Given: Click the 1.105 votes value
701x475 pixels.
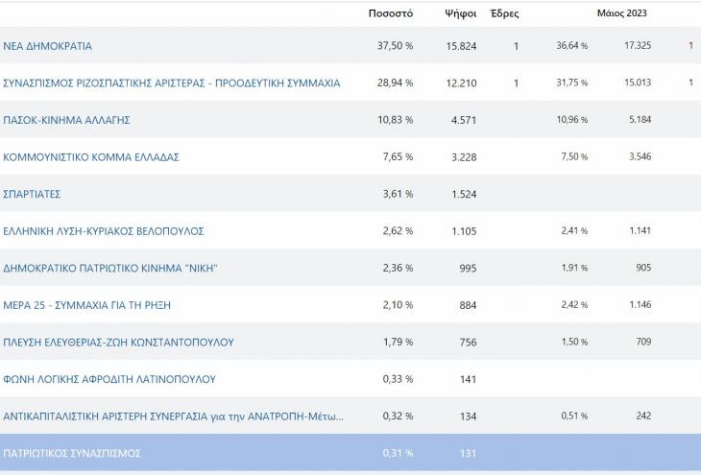Looking at the screenshot, I should click(x=464, y=231).
